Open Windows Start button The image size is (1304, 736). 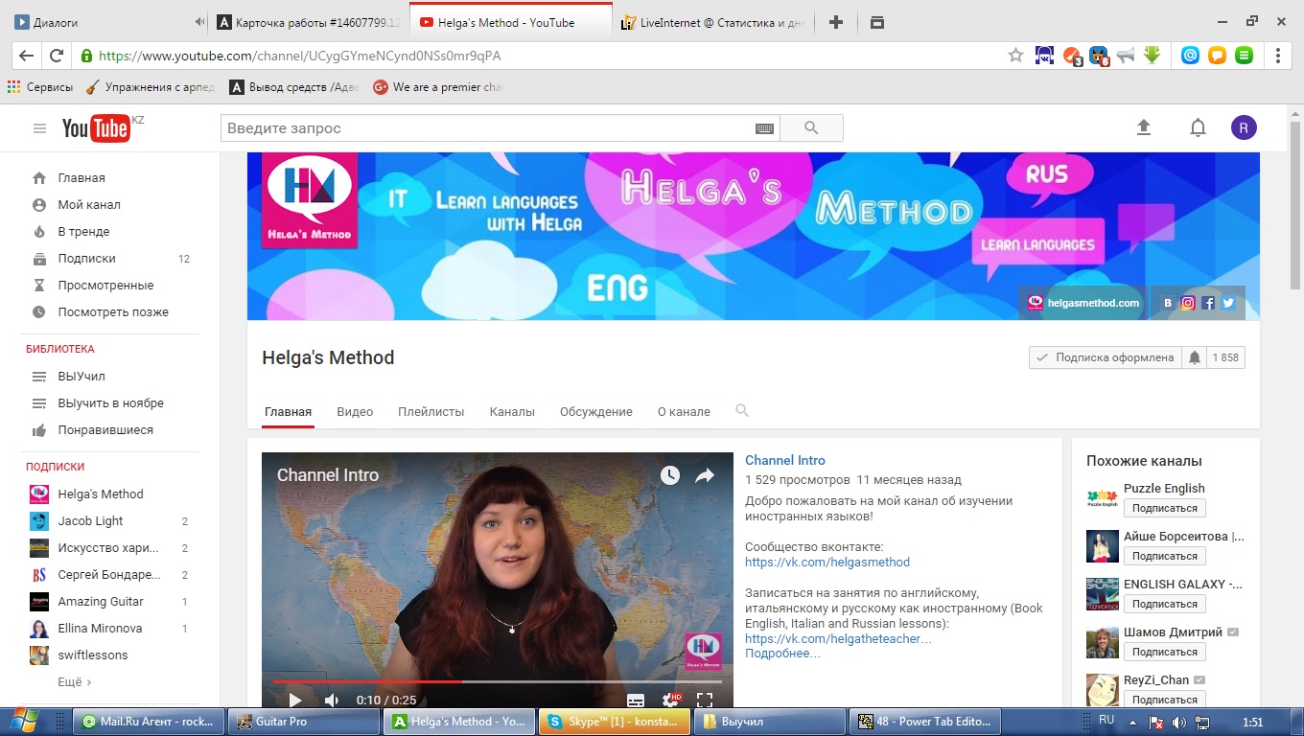(x=23, y=721)
